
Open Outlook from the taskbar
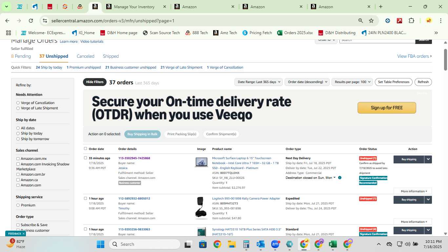point(261,244)
